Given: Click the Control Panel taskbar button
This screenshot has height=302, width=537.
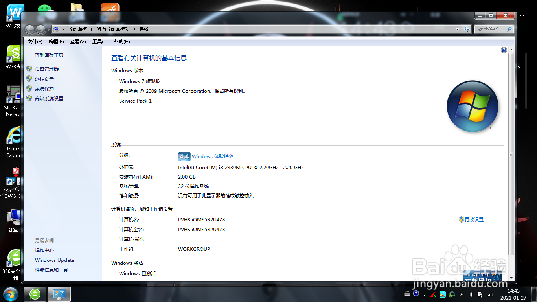Looking at the screenshot, I should click(59, 294).
